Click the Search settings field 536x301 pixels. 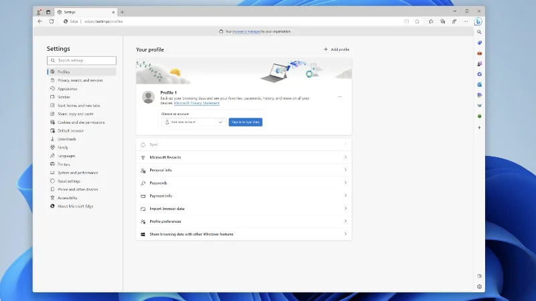click(x=82, y=60)
